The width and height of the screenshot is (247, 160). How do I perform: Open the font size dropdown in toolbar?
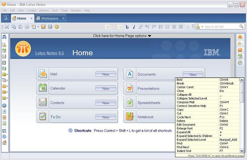pyautogui.click(x=120, y=27)
